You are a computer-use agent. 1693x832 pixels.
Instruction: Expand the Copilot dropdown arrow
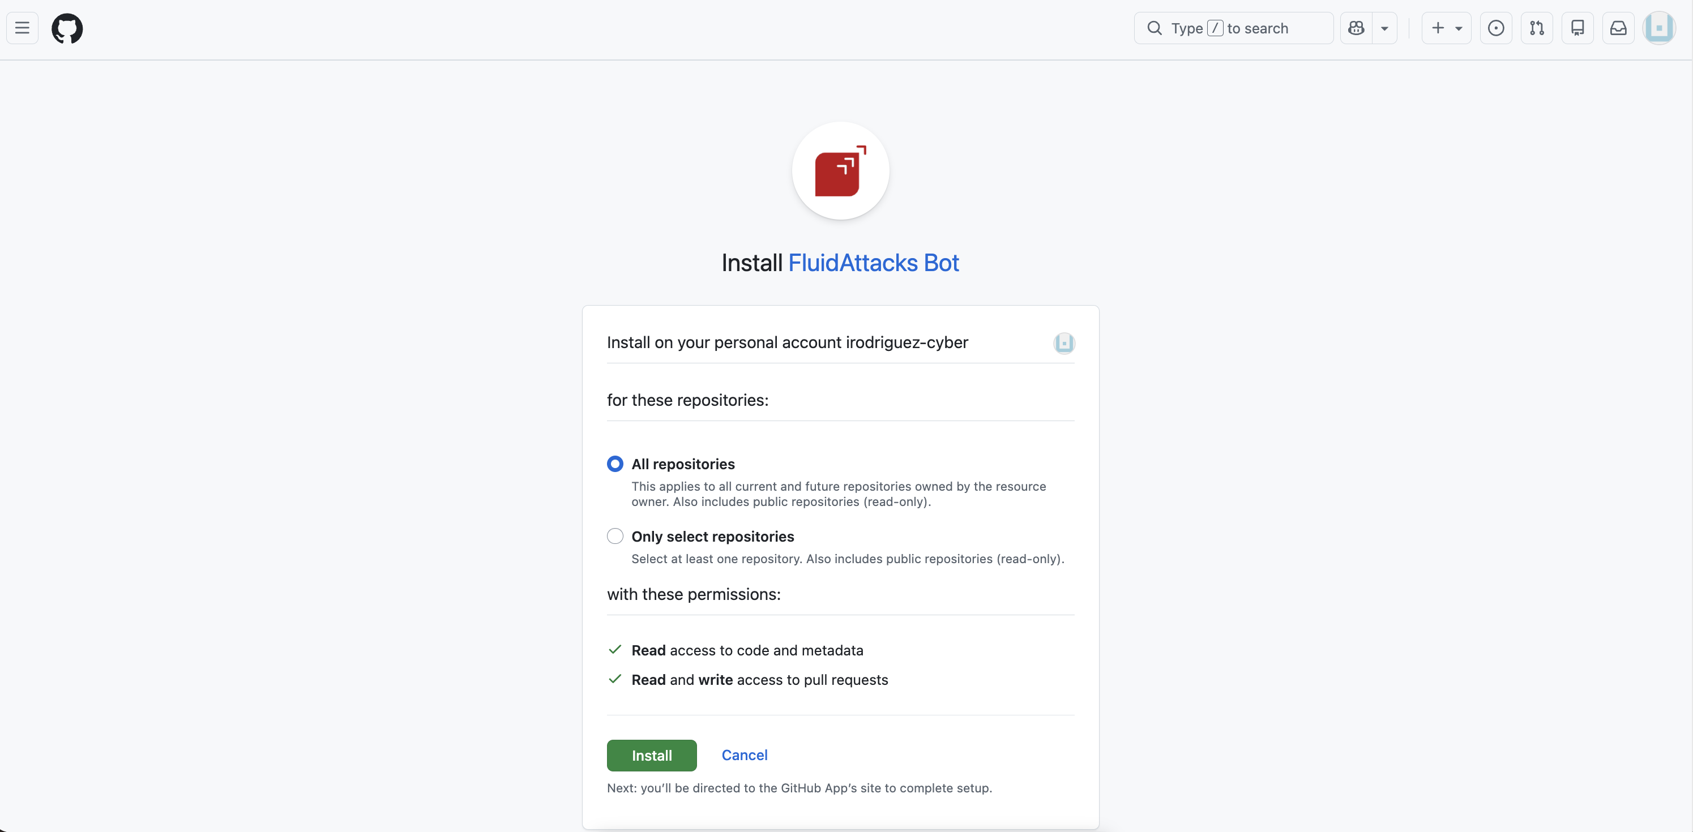(1385, 28)
